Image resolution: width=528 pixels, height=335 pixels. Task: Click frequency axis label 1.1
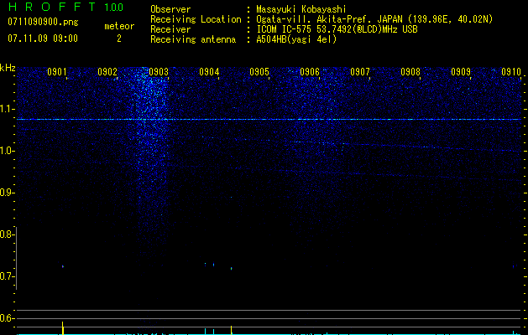coord(6,109)
